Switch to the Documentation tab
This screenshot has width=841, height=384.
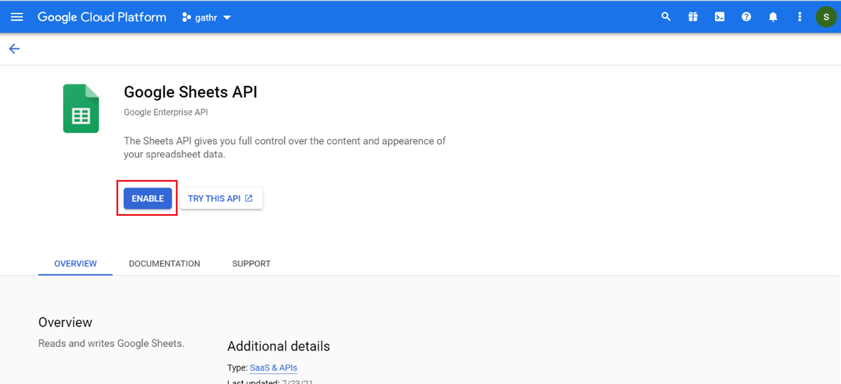pos(164,263)
